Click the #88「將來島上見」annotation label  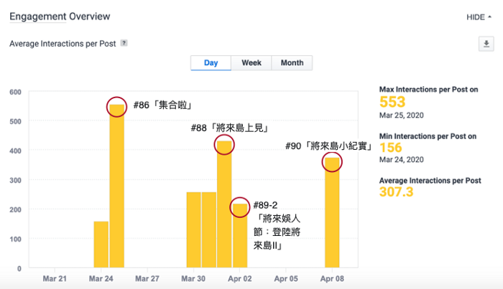coord(229,128)
